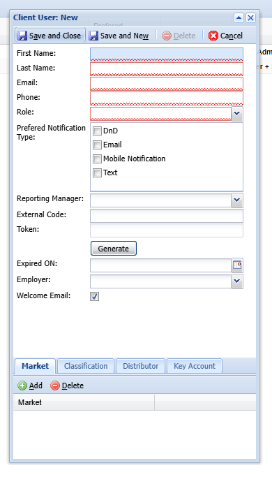272x477 pixels.
Task: Click the red X icon beside Cancel
Action: [213, 36]
